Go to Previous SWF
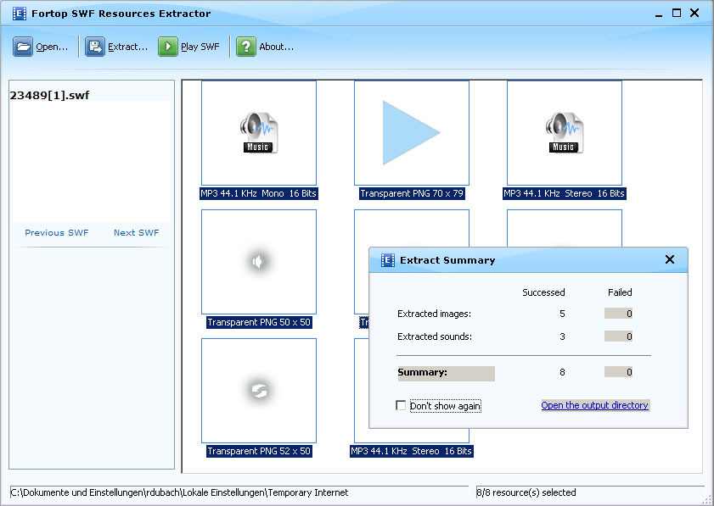714x506 pixels. coord(57,233)
